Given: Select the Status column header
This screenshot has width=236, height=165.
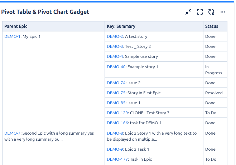Looking at the screenshot, I should tap(215, 26).
